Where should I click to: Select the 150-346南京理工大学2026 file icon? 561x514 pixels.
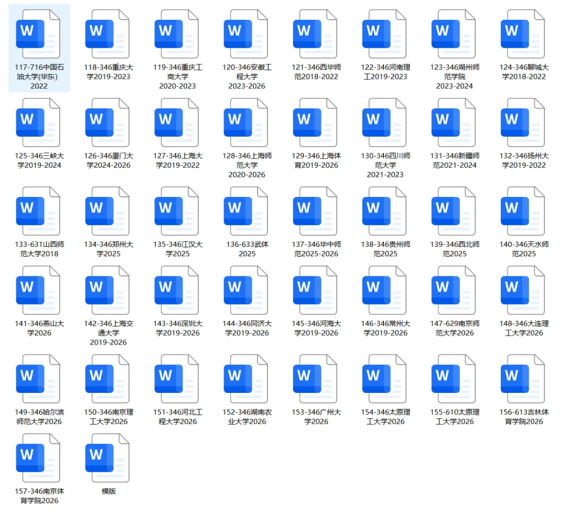108,379
